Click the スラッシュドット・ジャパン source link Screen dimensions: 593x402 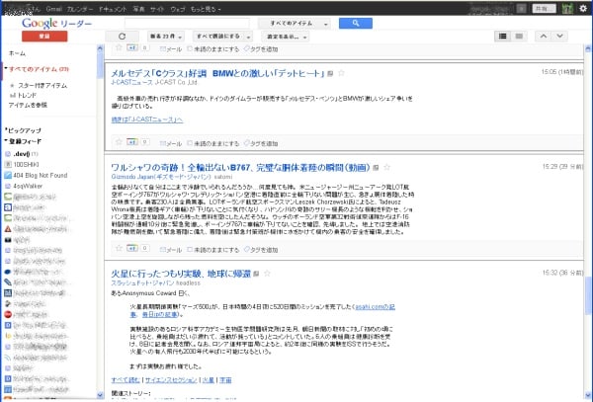pyautogui.click(x=142, y=283)
